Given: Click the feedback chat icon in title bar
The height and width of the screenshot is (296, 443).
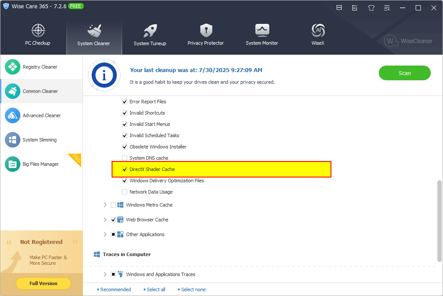Looking at the screenshot, I should coord(339,8).
